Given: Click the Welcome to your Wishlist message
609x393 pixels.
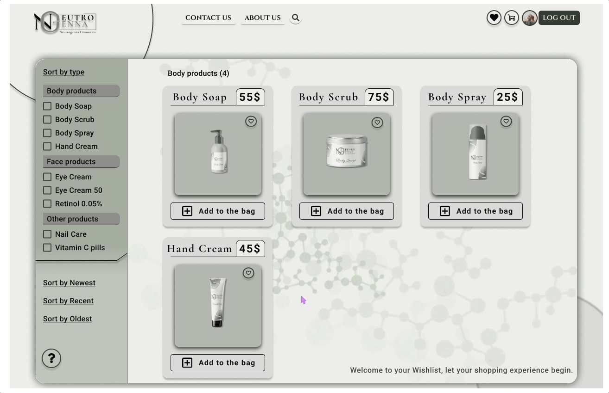Looking at the screenshot, I should point(462,370).
